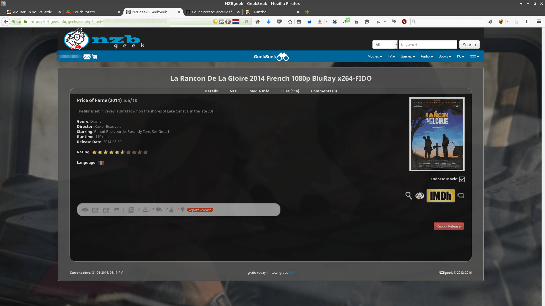Click the magnifier search icon beside IMDb
This screenshot has width=545, height=306.
(x=408, y=195)
